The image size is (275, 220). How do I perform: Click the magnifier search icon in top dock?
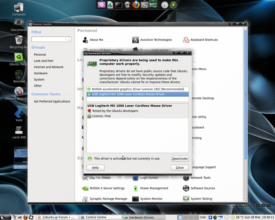(127, 5)
